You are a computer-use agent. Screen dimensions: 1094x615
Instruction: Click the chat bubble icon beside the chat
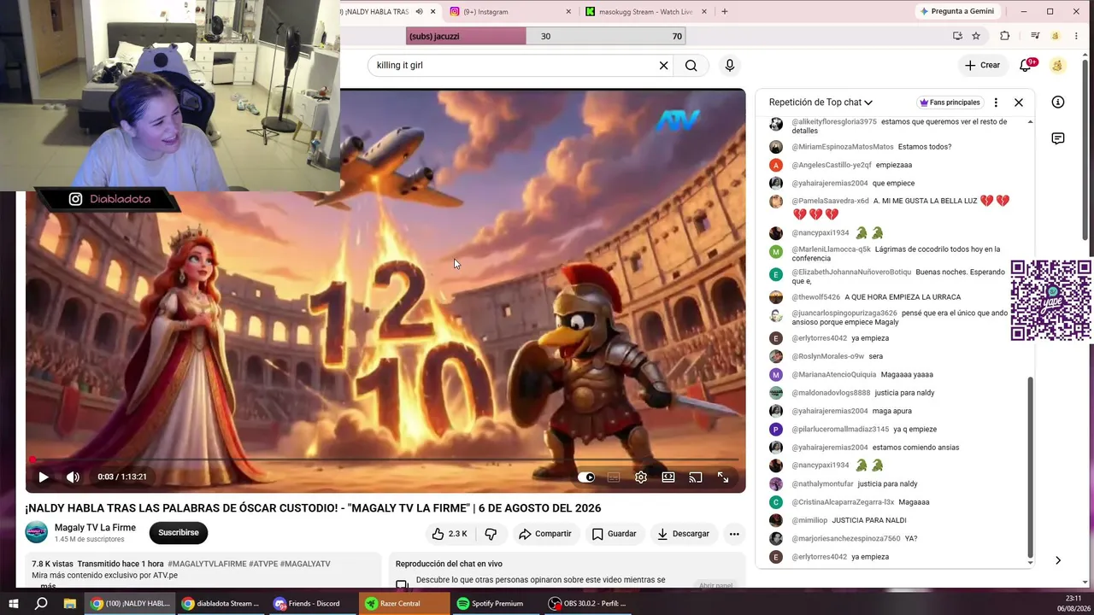[x=1058, y=139]
